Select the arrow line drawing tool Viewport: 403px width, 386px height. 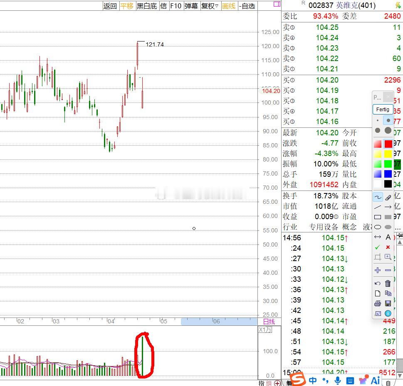(x=388, y=207)
